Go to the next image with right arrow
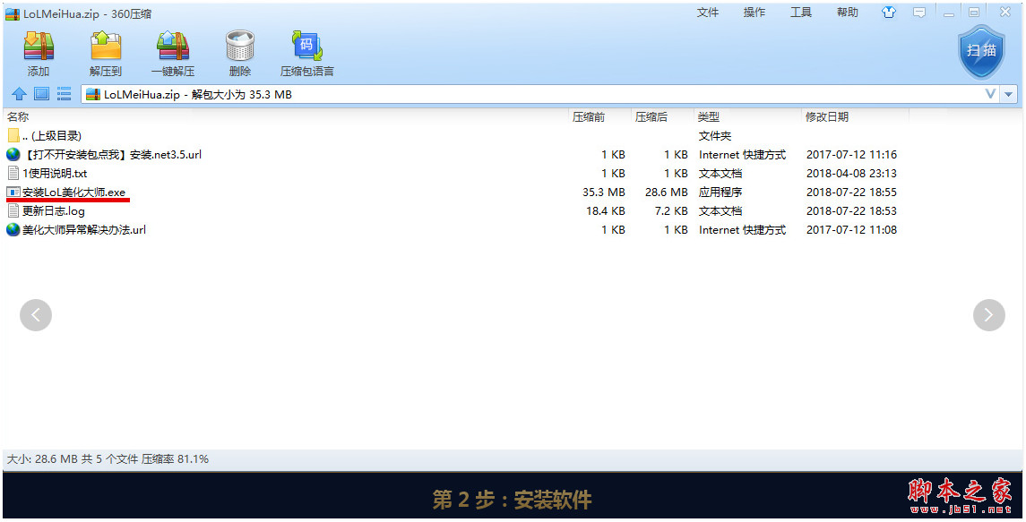This screenshot has width=1026, height=522. click(989, 315)
